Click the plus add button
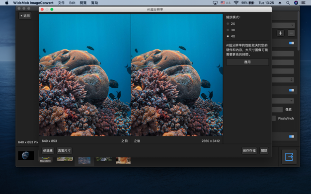Viewport: 311px width, 194px height. pos(281,33)
